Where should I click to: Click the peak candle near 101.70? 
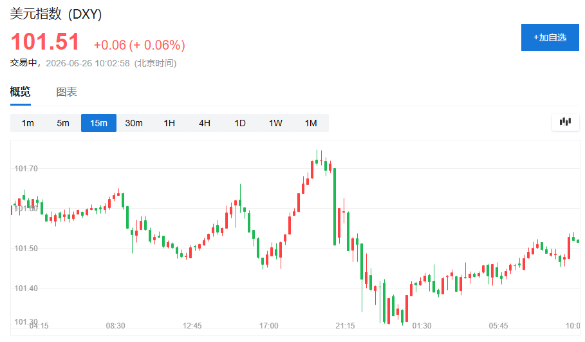tap(317, 158)
